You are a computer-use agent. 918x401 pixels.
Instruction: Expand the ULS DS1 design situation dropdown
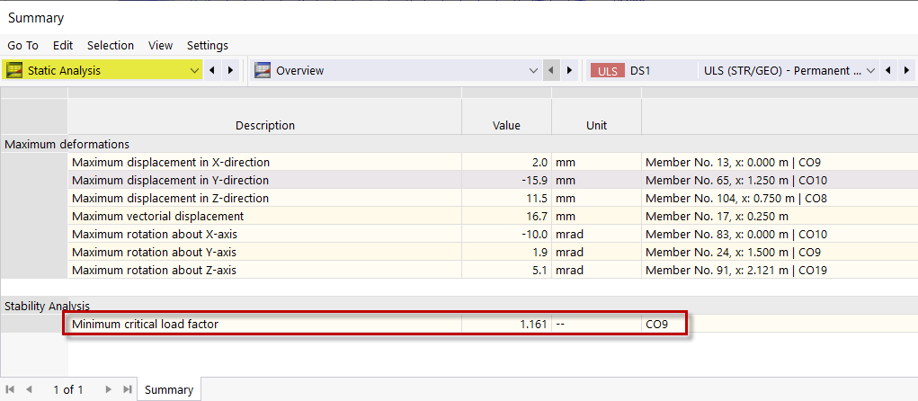tap(870, 70)
